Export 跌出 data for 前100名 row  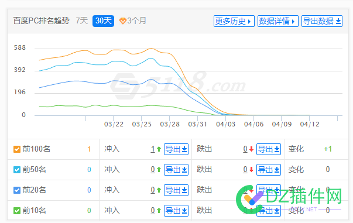pyautogui.click(x=269, y=149)
